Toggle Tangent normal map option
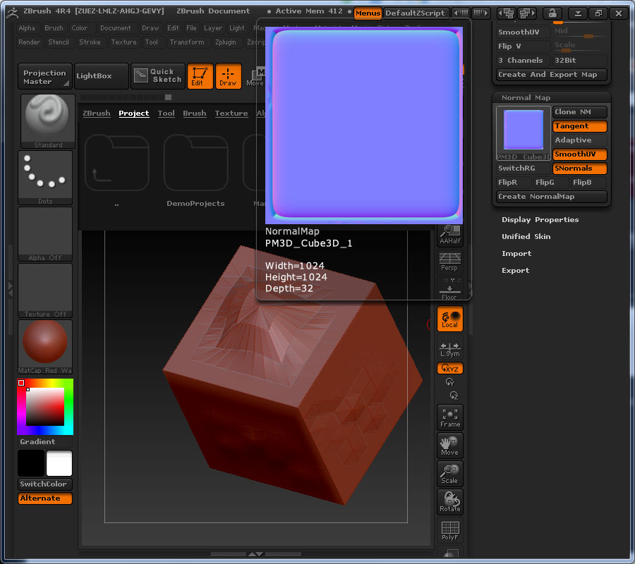The width and height of the screenshot is (635, 564). click(579, 125)
